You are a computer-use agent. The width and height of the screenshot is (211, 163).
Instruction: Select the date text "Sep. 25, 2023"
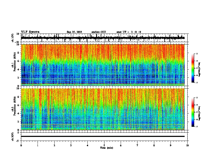(x=74, y=32)
